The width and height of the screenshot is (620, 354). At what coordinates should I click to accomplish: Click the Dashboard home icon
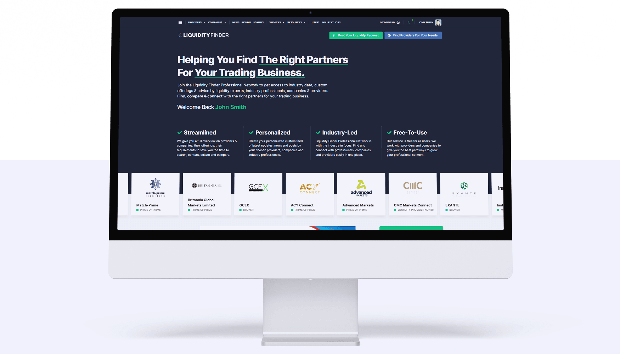point(398,22)
